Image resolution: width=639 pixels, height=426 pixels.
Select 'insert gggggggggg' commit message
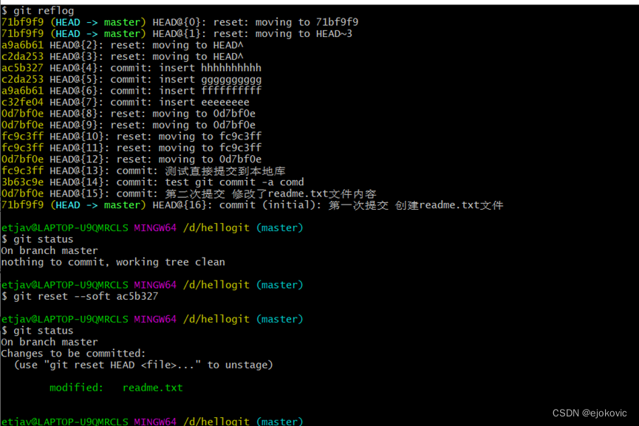(211, 80)
